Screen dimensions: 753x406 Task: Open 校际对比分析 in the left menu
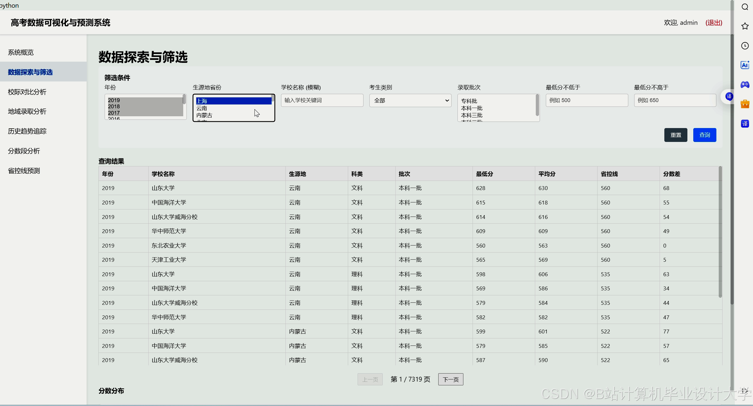[27, 92]
